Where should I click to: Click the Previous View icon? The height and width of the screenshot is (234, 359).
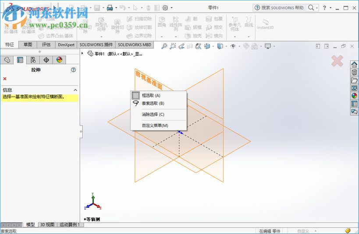coord(181,46)
